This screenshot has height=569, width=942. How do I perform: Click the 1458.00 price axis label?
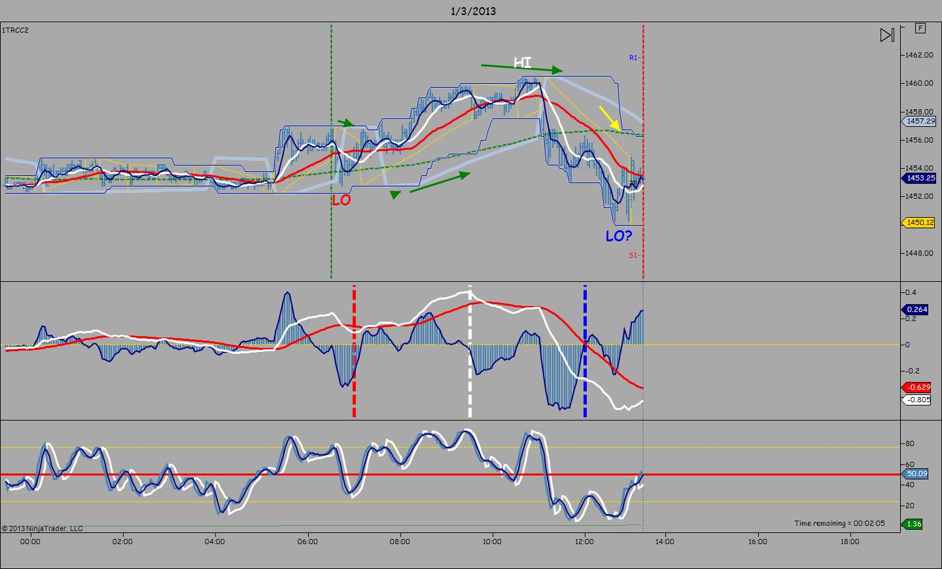920,112
